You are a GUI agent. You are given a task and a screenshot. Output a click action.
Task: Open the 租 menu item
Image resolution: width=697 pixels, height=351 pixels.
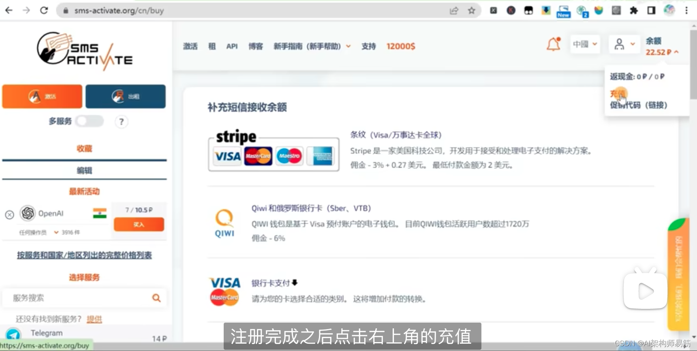tap(212, 46)
